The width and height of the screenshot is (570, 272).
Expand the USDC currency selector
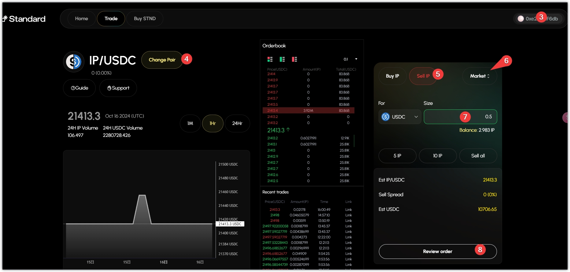coord(400,117)
